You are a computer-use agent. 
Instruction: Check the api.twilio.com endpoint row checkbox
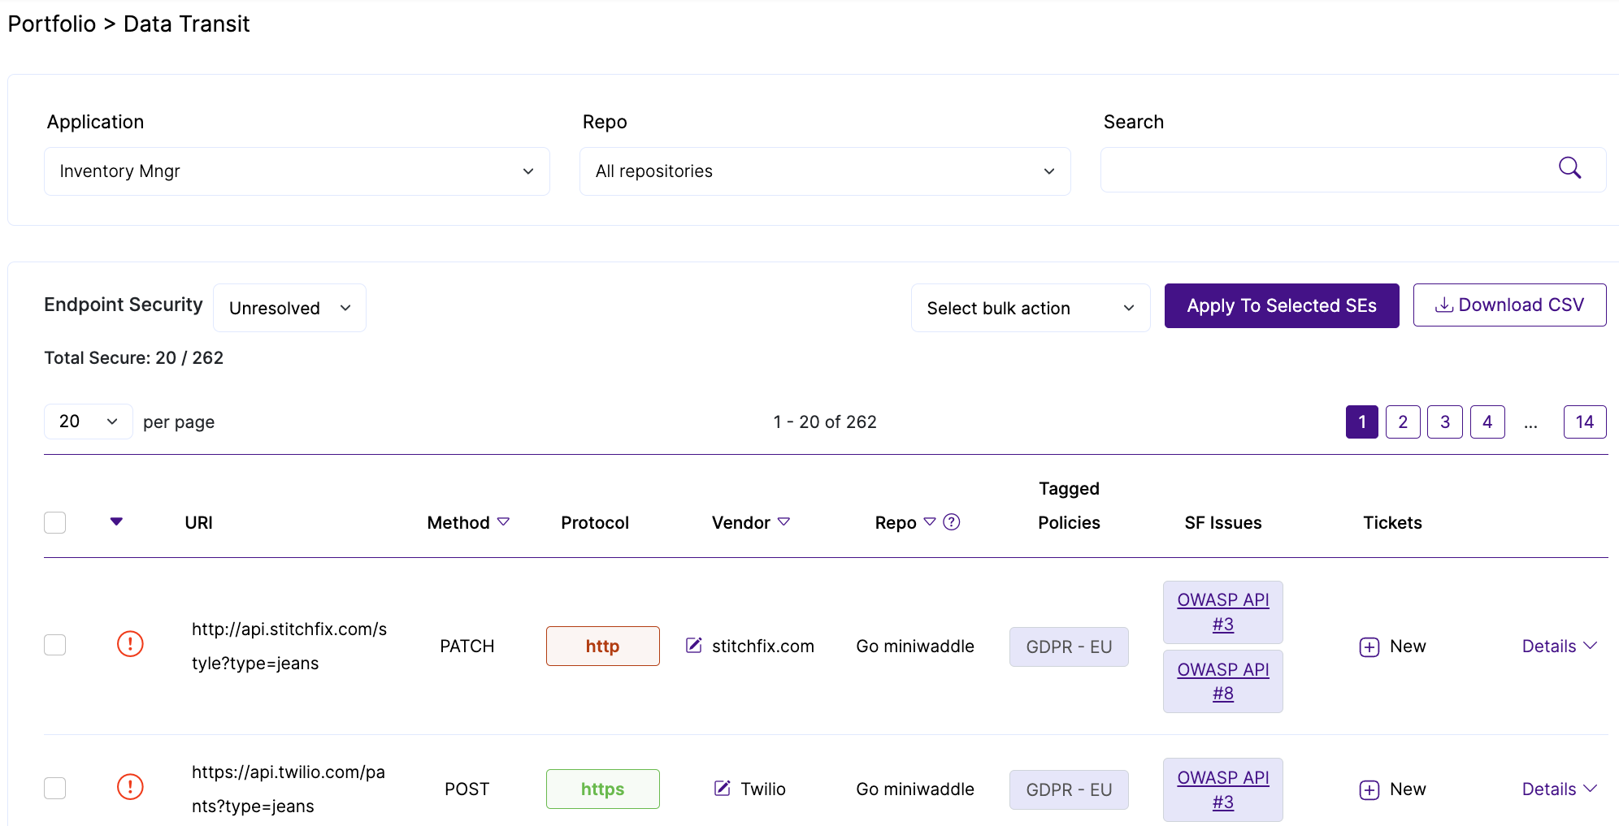click(55, 788)
